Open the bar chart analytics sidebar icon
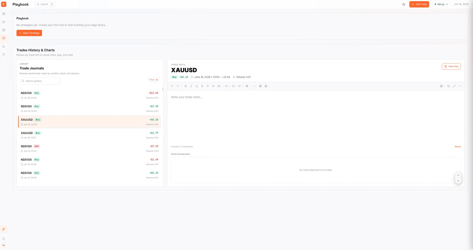This screenshot has width=473, height=250. [4, 46]
